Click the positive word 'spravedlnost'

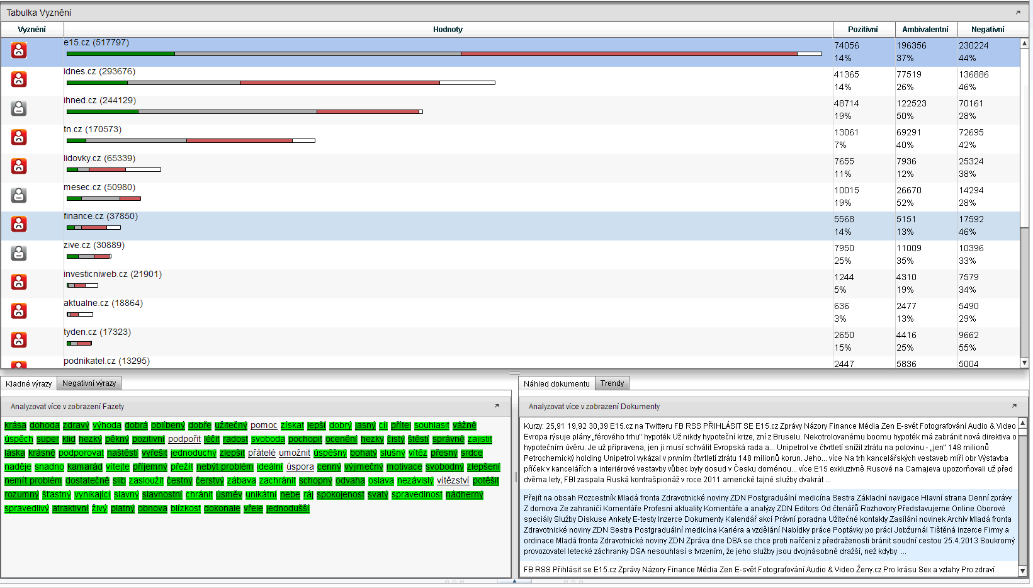[417, 495]
